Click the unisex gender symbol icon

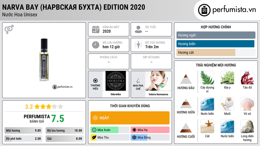(9, 29)
